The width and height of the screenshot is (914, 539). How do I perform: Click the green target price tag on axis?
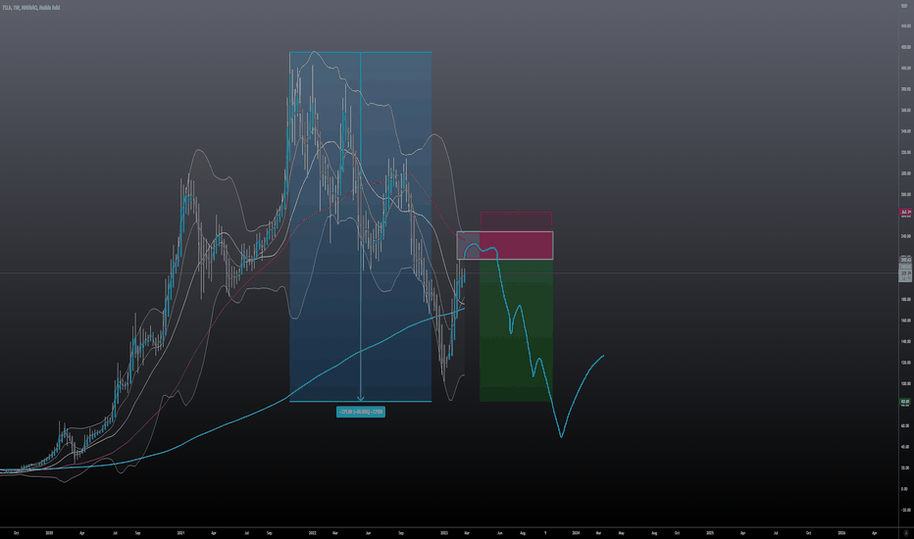click(905, 402)
